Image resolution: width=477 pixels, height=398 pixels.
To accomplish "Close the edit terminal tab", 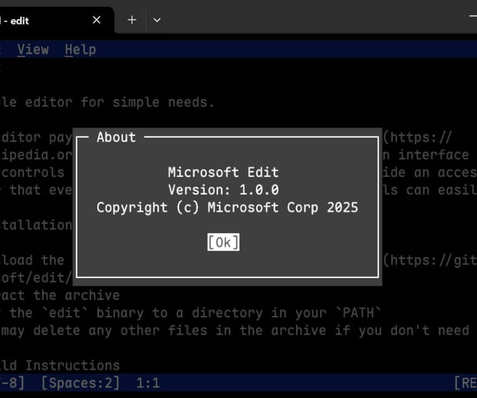I will 96,20.
